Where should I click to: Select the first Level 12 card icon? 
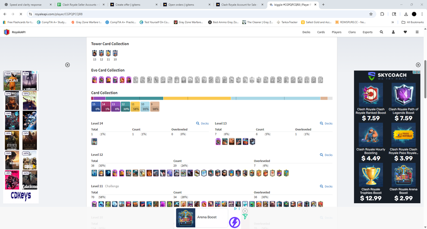(x=94, y=173)
